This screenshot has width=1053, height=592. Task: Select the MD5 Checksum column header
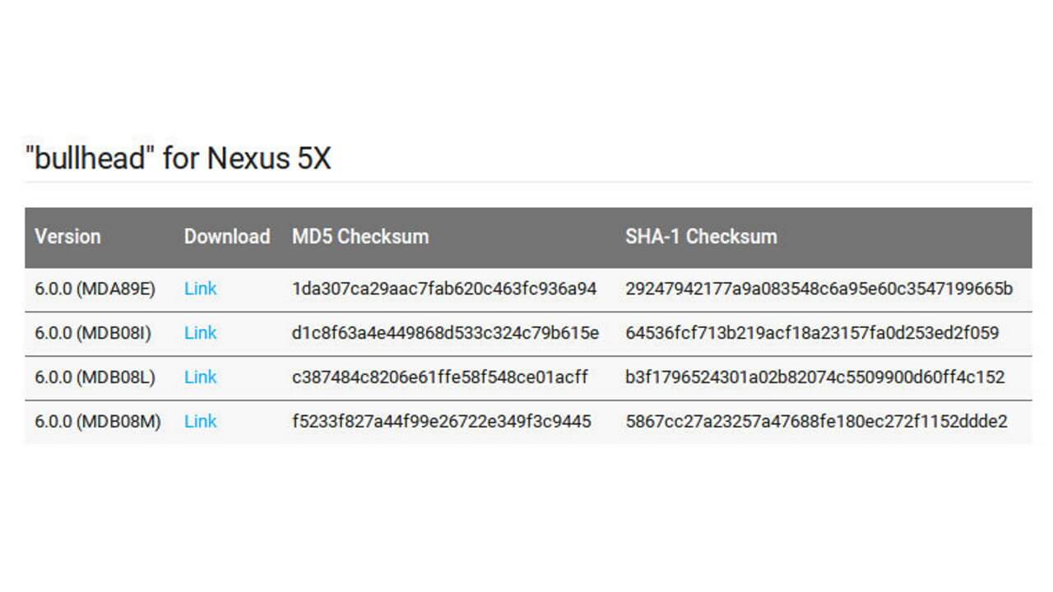(360, 237)
